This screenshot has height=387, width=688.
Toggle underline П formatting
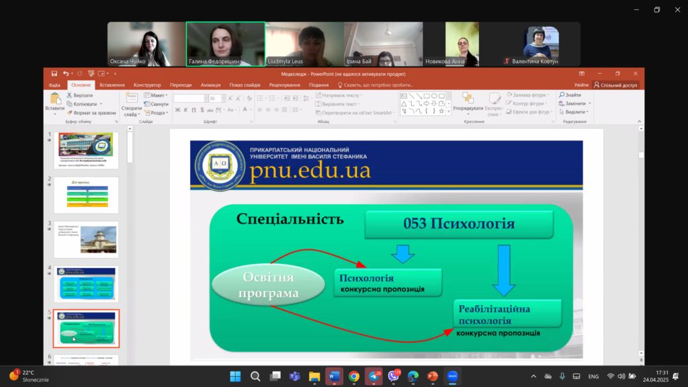point(193,110)
